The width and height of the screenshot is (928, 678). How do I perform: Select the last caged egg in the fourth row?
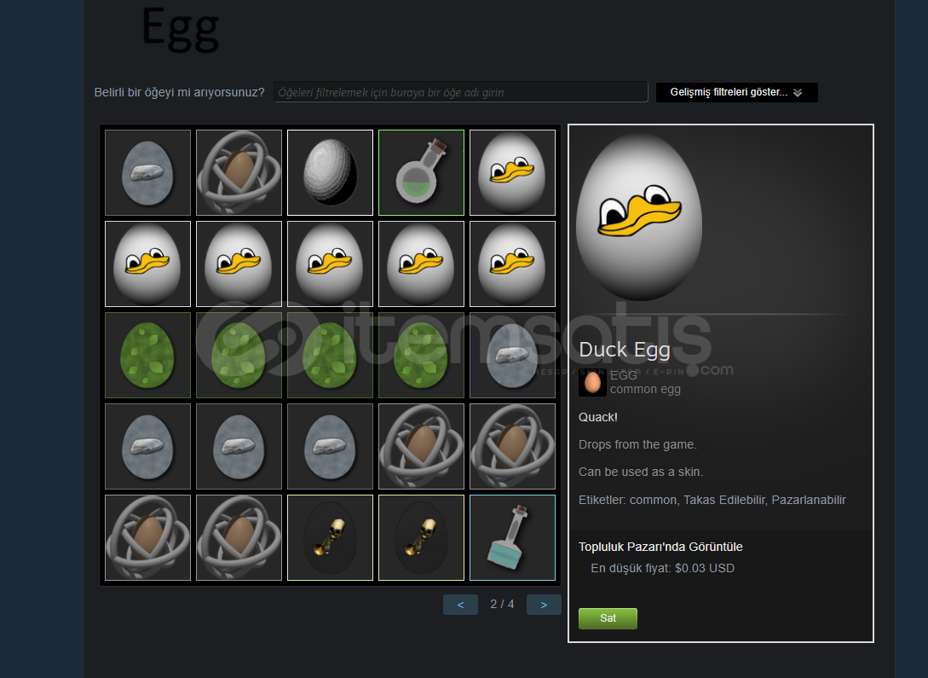point(512,447)
